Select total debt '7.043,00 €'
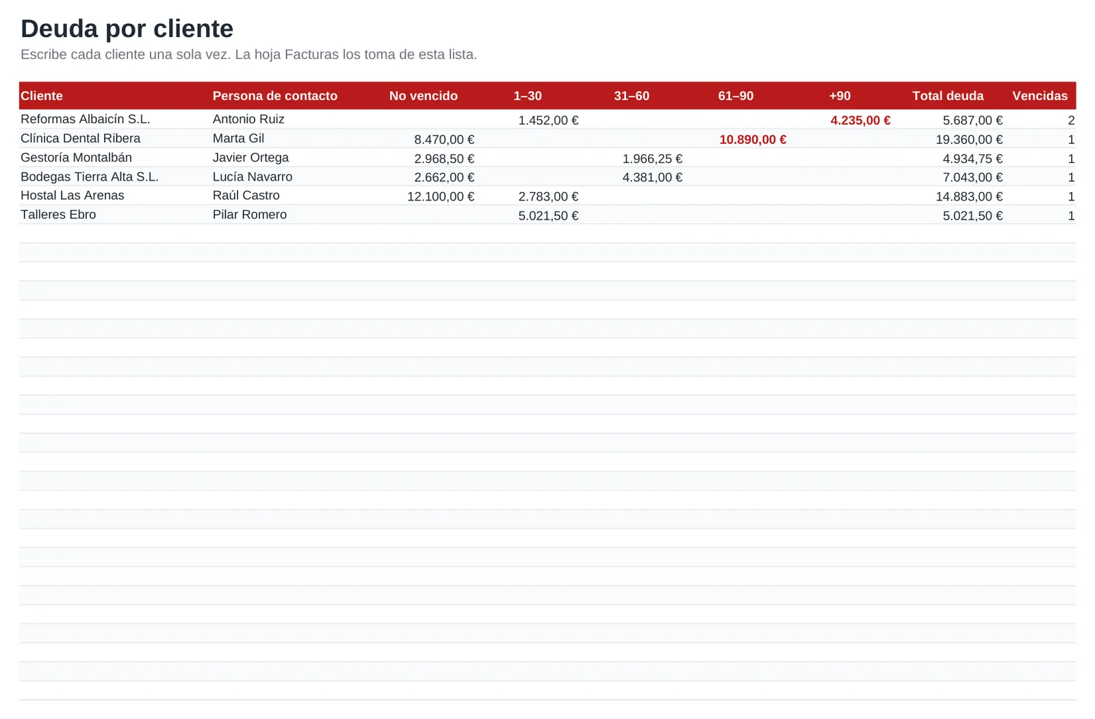This screenshot has width=1095, height=719. pyautogui.click(x=972, y=177)
